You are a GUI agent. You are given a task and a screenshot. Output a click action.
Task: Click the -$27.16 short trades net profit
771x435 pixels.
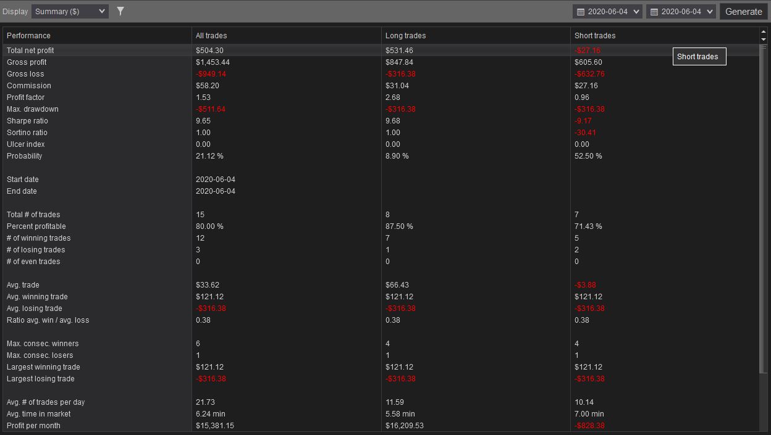(588, 51)
